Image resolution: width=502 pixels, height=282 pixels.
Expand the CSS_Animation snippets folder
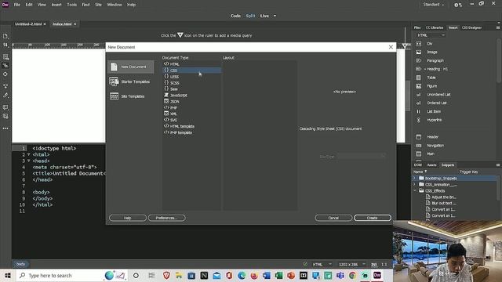(x=415, y=185)
